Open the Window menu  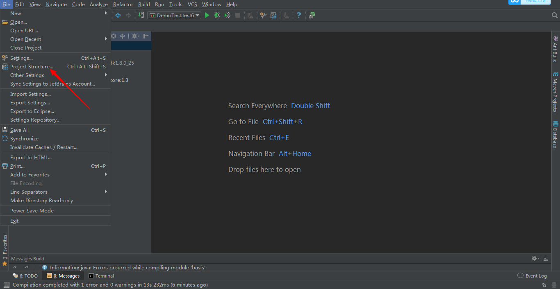point(212,4)
